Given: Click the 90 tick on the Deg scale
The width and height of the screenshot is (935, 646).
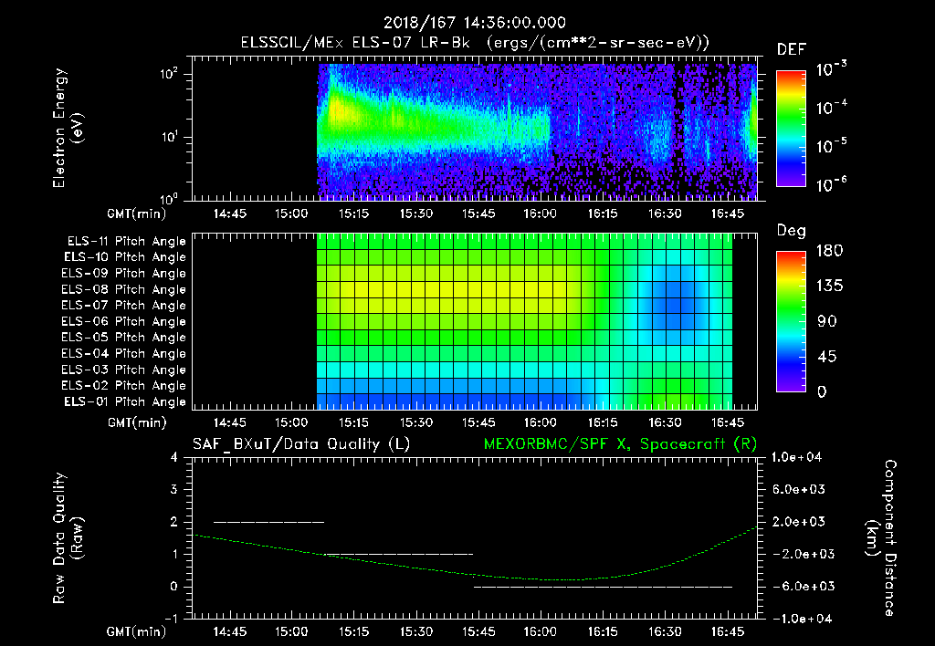Looking at the screenshot, I should tap(827, 322).
